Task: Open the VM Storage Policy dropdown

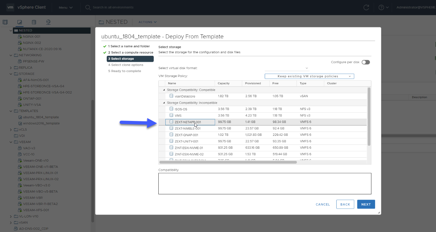Action: coord(309,76)
